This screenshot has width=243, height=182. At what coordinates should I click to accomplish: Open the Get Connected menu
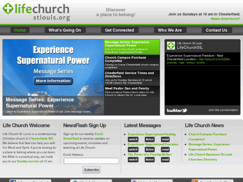click(x=120, y=30)
